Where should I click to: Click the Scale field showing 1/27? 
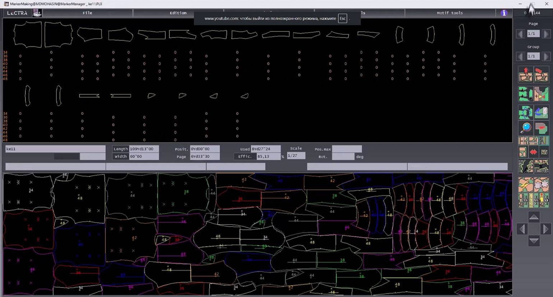pyautogui.click(x=296, y=156)
